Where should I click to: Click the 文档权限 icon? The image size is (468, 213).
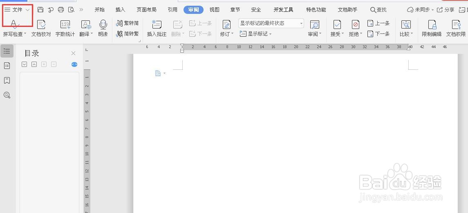point(456,24)
